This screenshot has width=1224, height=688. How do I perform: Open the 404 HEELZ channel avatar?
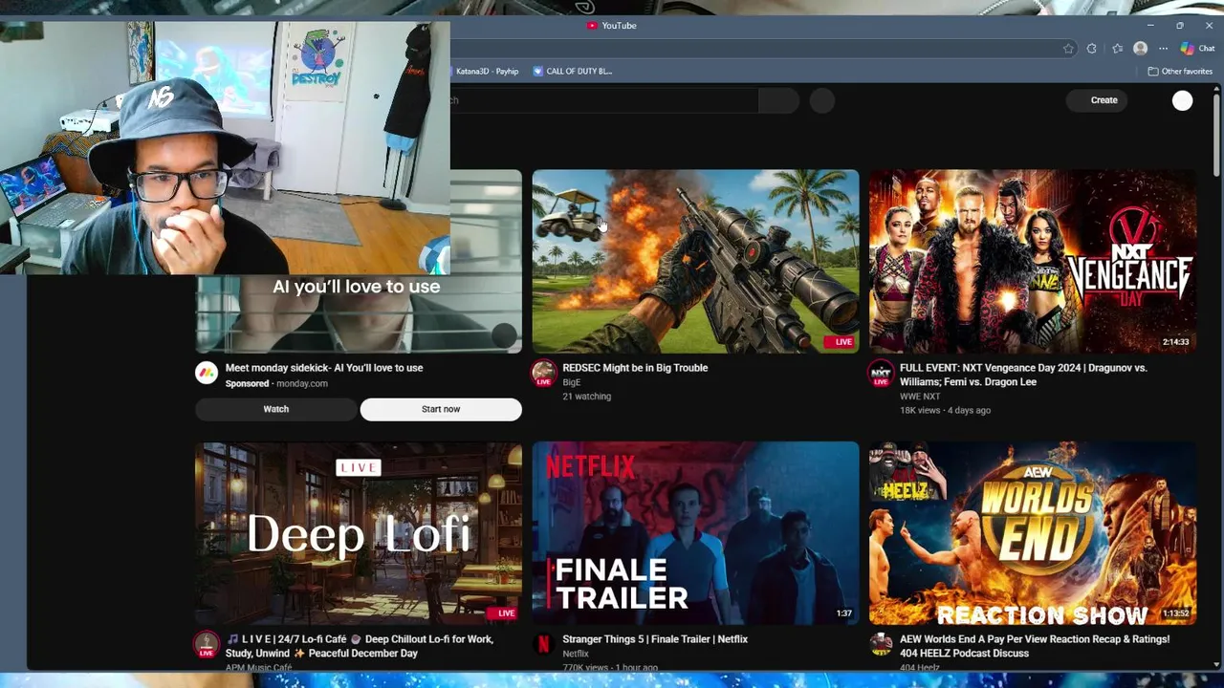(881, 644)
